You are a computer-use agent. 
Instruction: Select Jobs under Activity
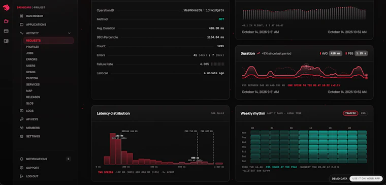[29, 53]
